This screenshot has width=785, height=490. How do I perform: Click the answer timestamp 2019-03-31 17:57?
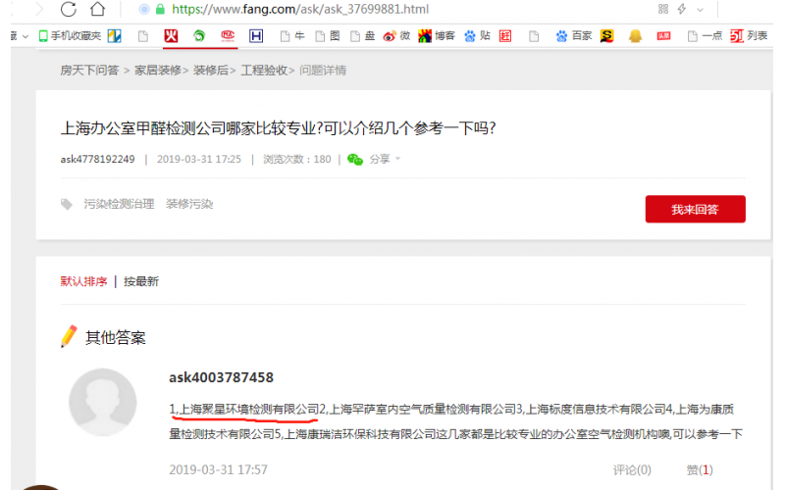click(218, 470)
